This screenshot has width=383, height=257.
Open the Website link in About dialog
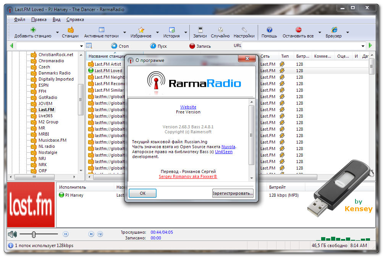[188, 107]
